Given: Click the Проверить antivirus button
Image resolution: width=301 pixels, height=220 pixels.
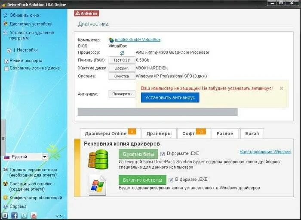Looking at the screenshot, I should (122, 94).
